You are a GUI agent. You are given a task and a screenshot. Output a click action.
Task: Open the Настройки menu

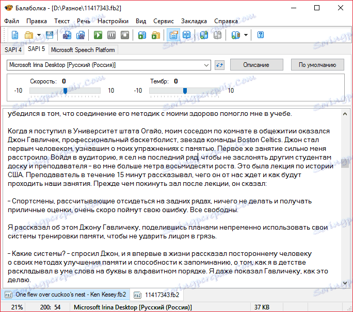(x=113, y=21)
